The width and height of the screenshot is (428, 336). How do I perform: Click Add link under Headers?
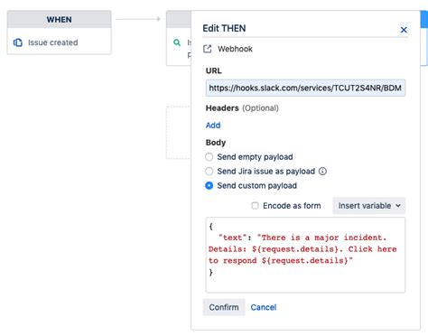[213, 126]
